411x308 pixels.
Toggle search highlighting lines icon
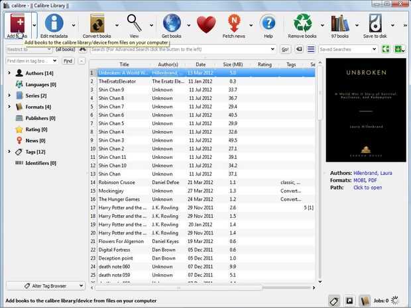(311, 49)
